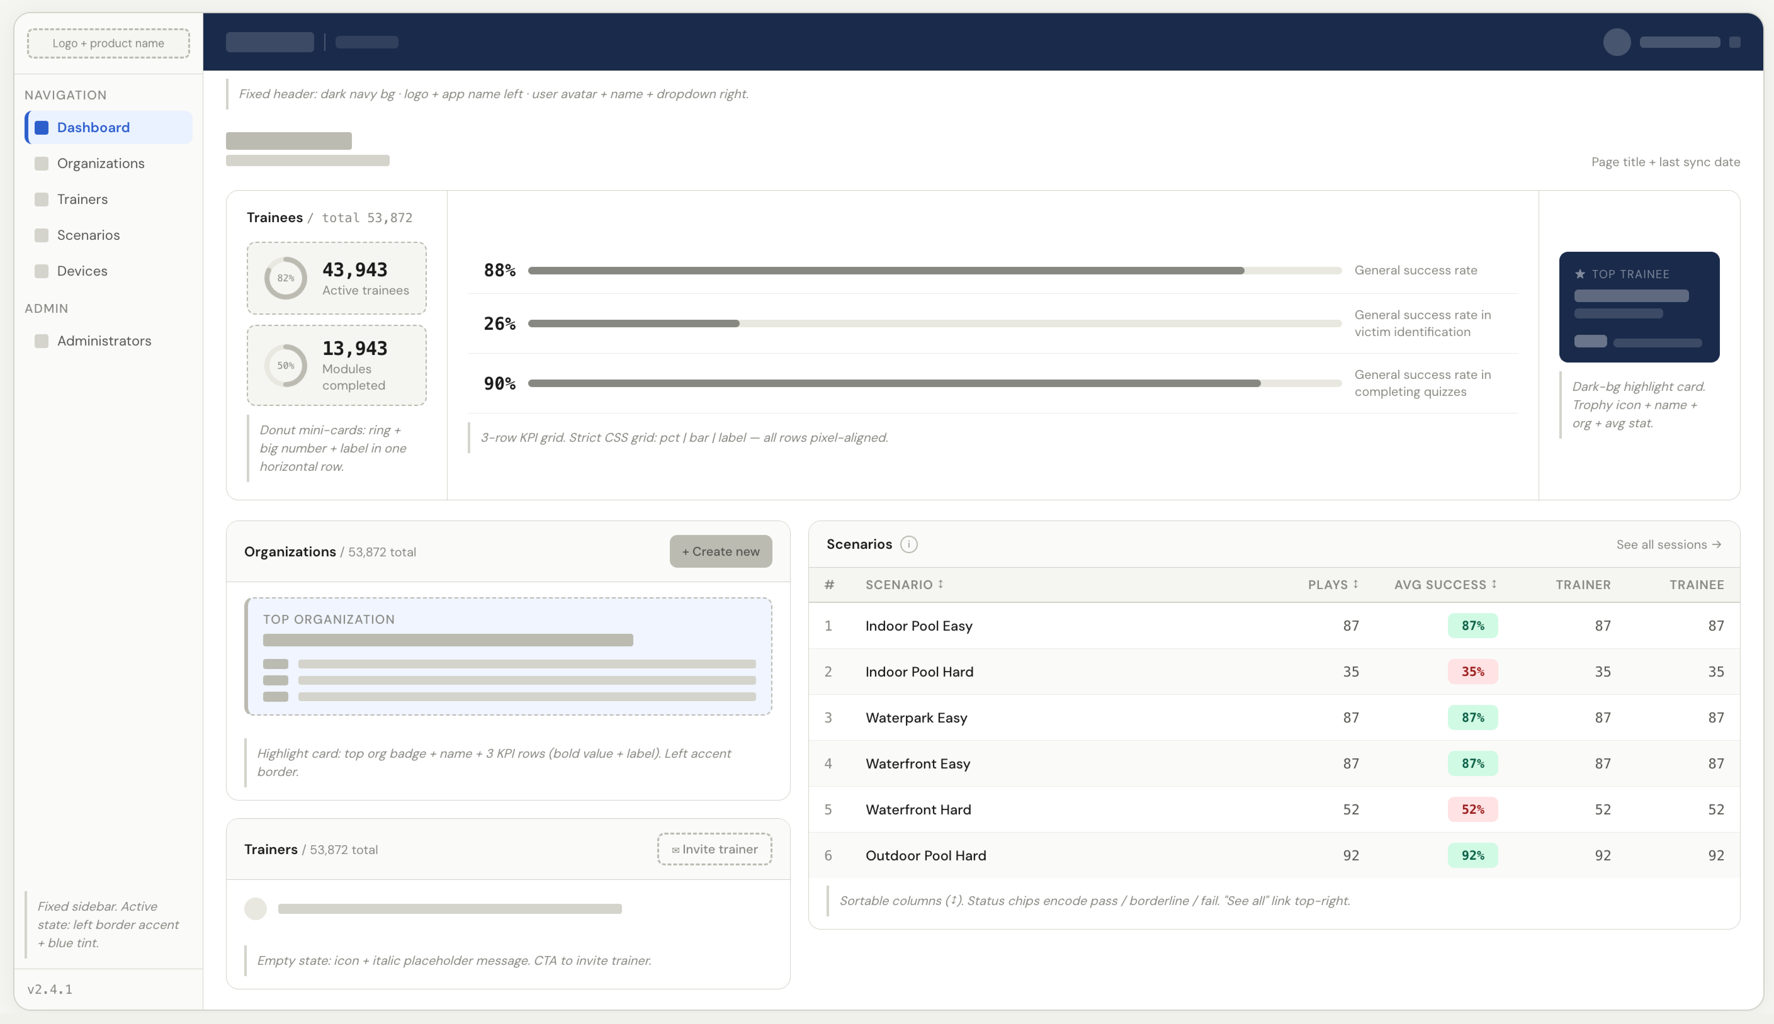Select the Waterpark Easy scenario
The height and width of the screenshot is (1024, 1774).
pos(1274,717)
